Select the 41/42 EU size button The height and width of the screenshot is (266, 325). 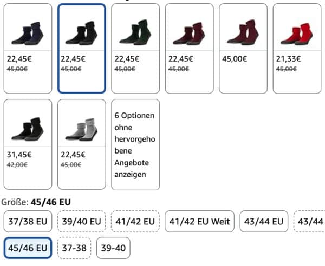[x=135, y=221]
